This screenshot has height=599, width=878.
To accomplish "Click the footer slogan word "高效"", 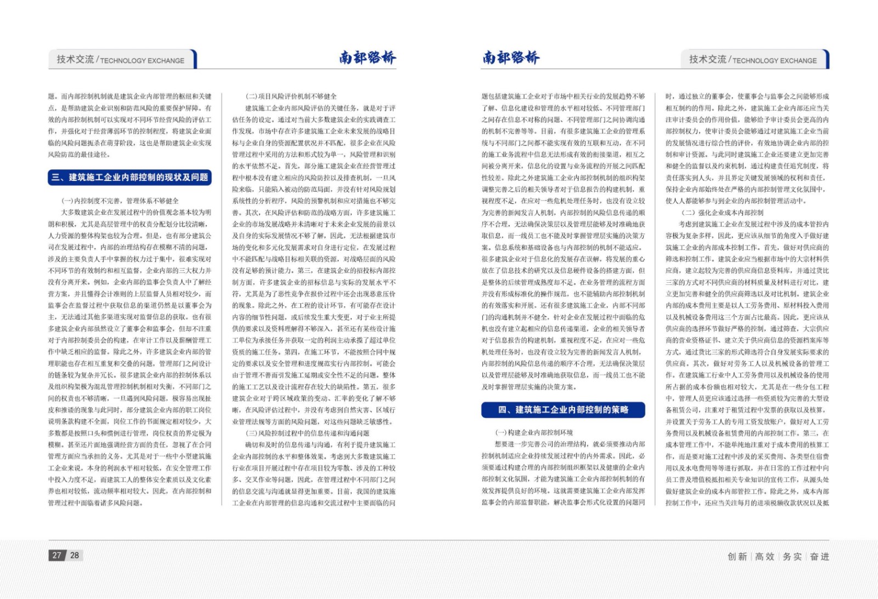I will pyautogui.click(x=764, y=556).
